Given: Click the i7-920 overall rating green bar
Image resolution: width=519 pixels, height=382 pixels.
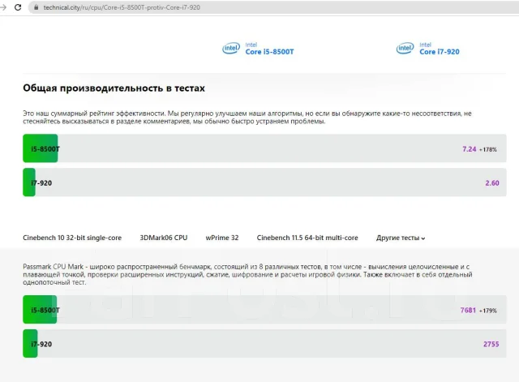Looking at the screenshot, I should (29, 182).
